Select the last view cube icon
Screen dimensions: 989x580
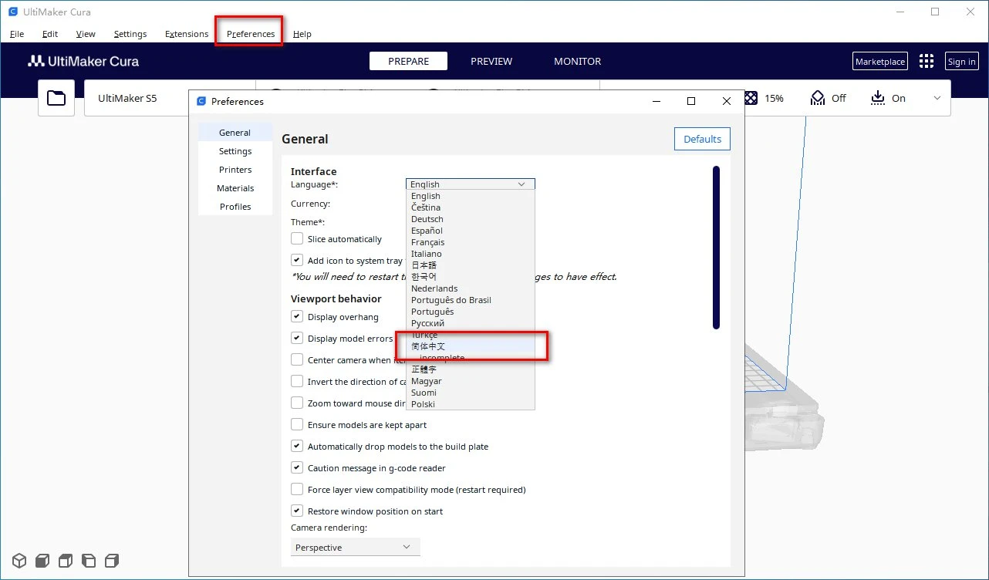(x=113, y=561)
